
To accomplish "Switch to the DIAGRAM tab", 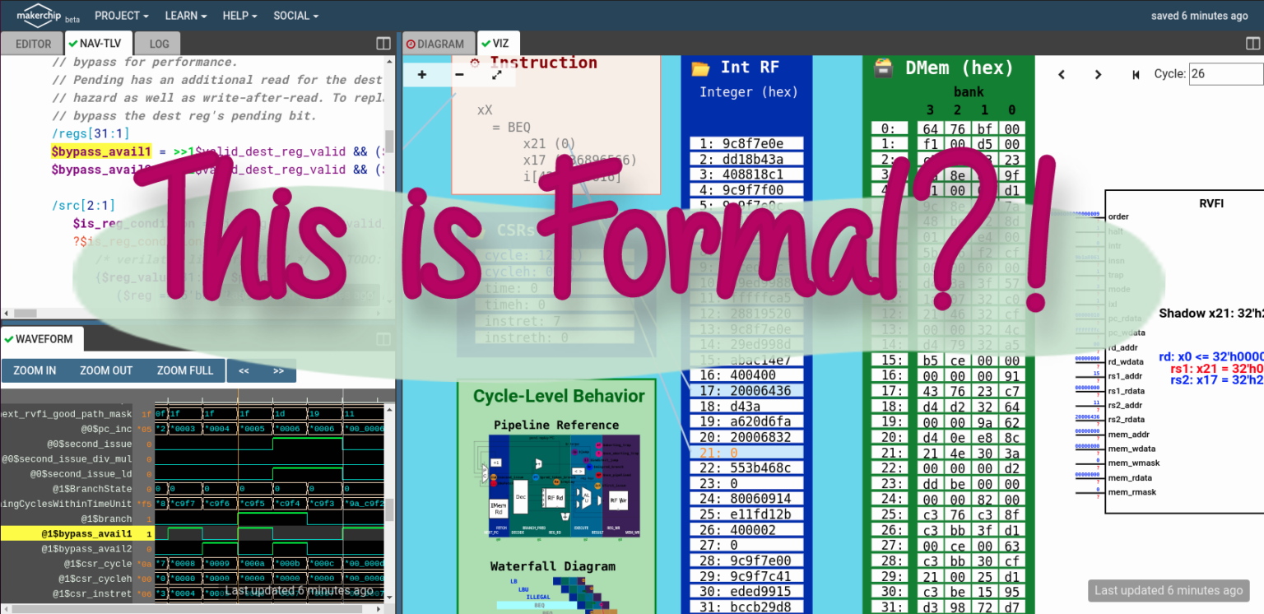I will click(x=438, y=44).
